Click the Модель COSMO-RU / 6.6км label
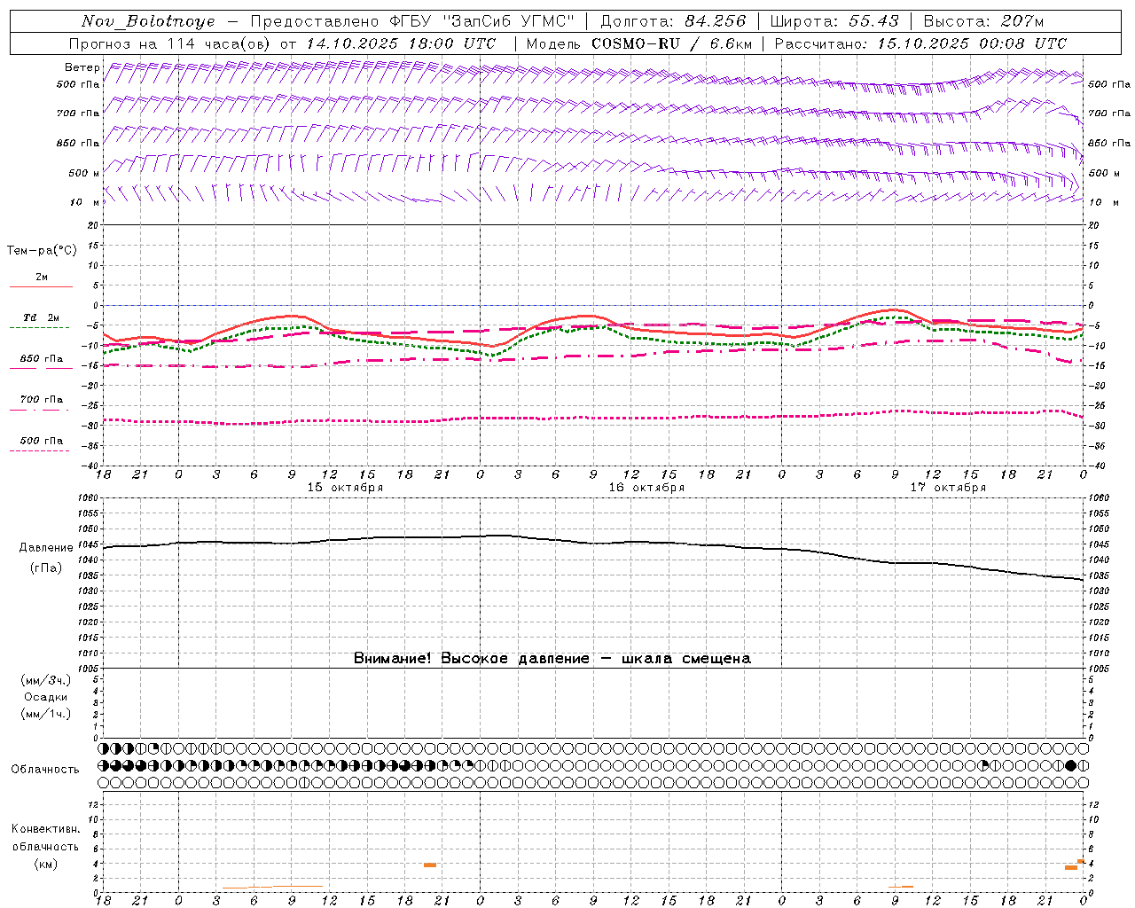This screenshot has height=908, width=1135. (639, 43)
